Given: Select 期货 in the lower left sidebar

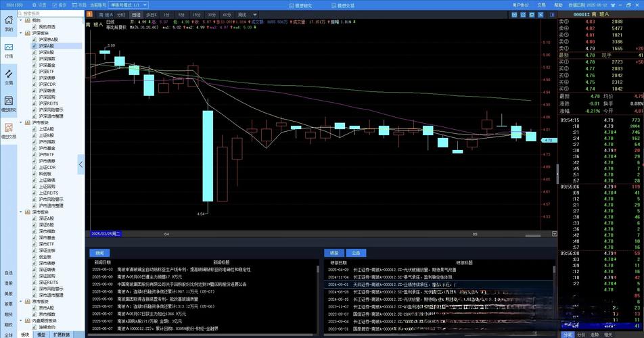Looking at the screenshot, I should coord(9,314).
